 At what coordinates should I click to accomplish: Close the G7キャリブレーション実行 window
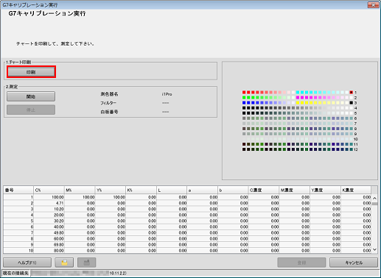coord(373,4)
